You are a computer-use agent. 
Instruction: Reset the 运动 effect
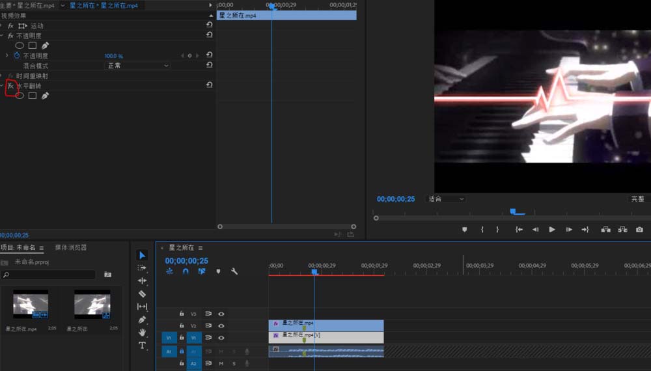pyautogui.click(x=209, y=25)
